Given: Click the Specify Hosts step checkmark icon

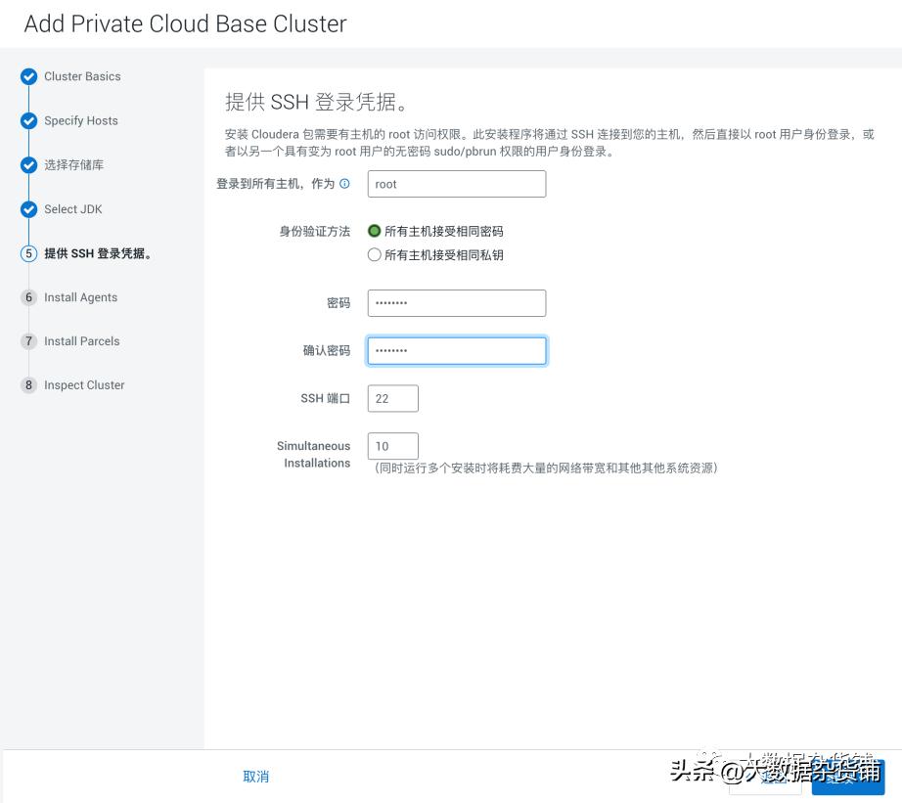Looking at the screenshot, I should 28,120.
